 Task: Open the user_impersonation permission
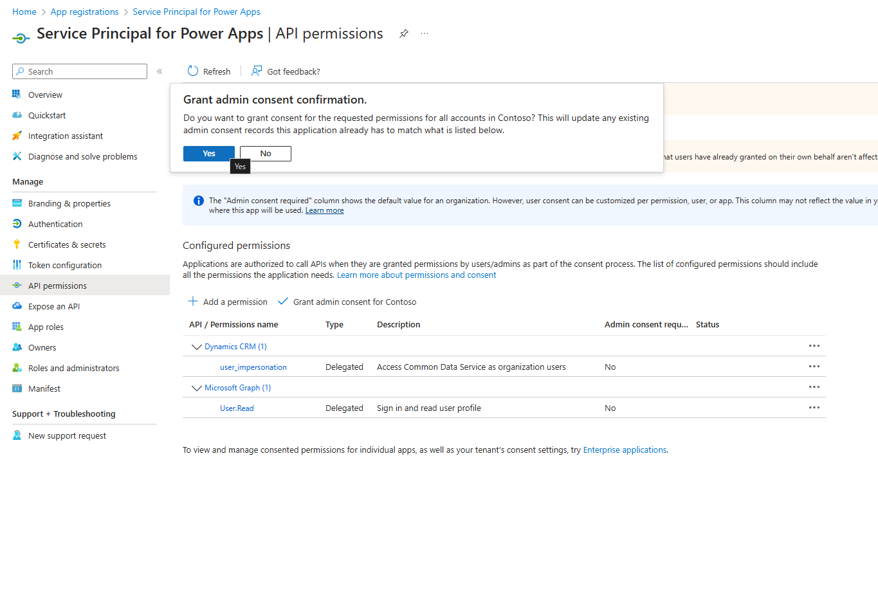click(253, 367)
